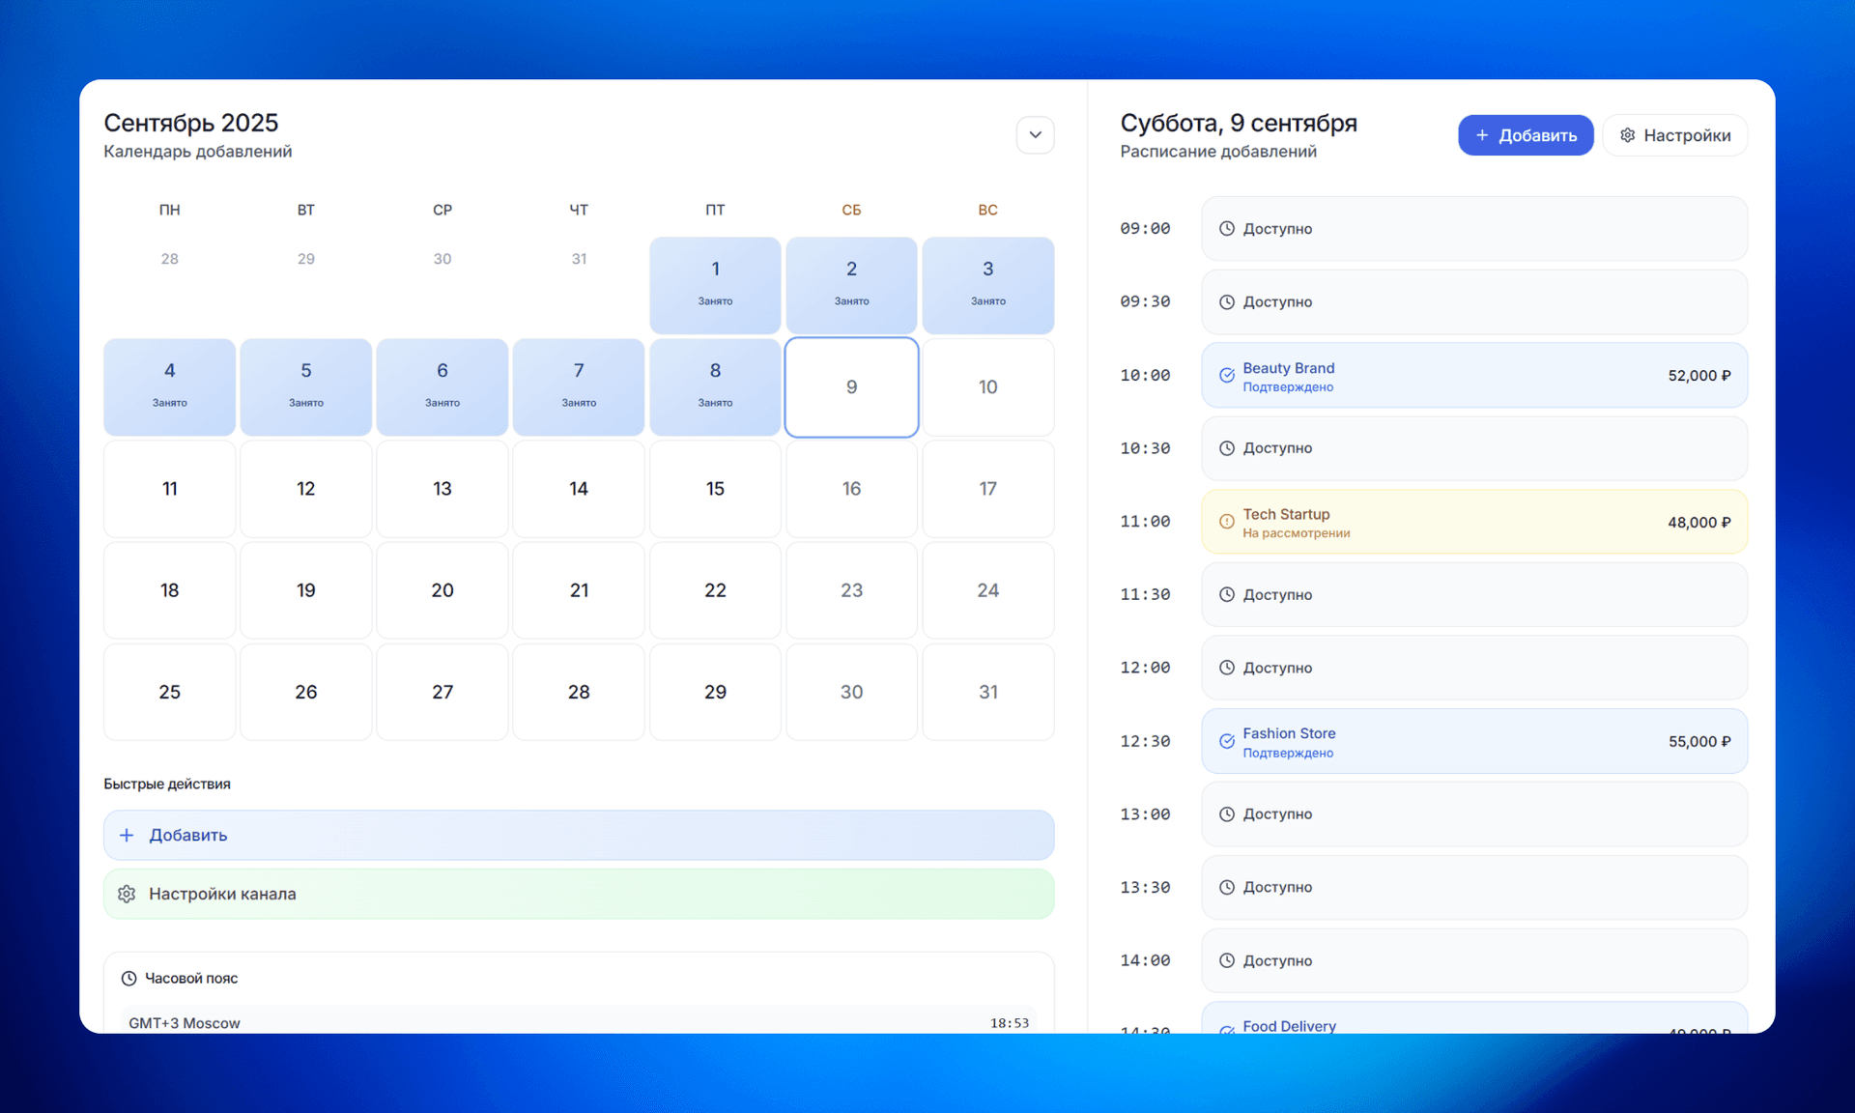1855x1113 pixels.
Task: Click the clock icon in 13:30 slot
Action: click(x=1226, y=887)
